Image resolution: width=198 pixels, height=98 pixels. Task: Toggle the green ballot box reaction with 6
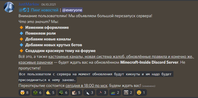(37, 92)
